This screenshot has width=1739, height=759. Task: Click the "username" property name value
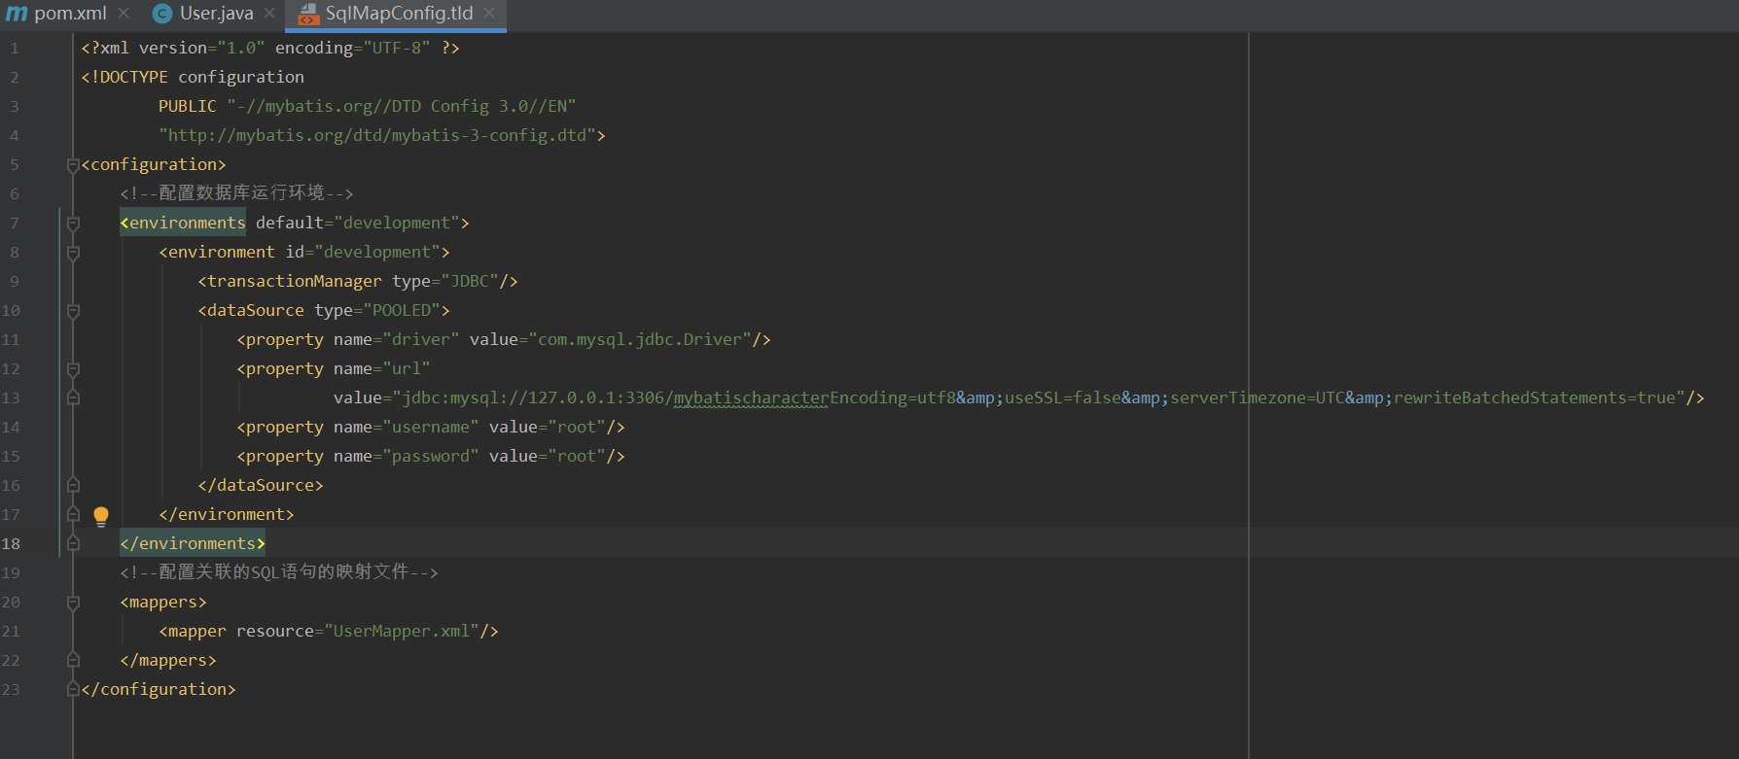click(x=431, y=427)
